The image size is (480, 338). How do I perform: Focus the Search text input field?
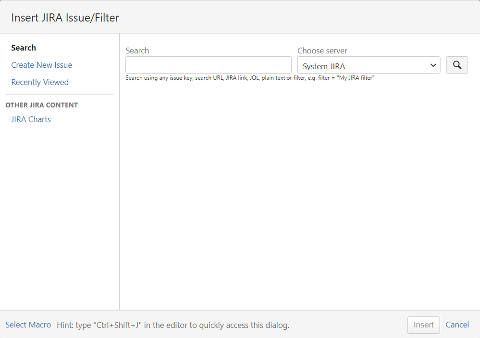click(208, 65)
